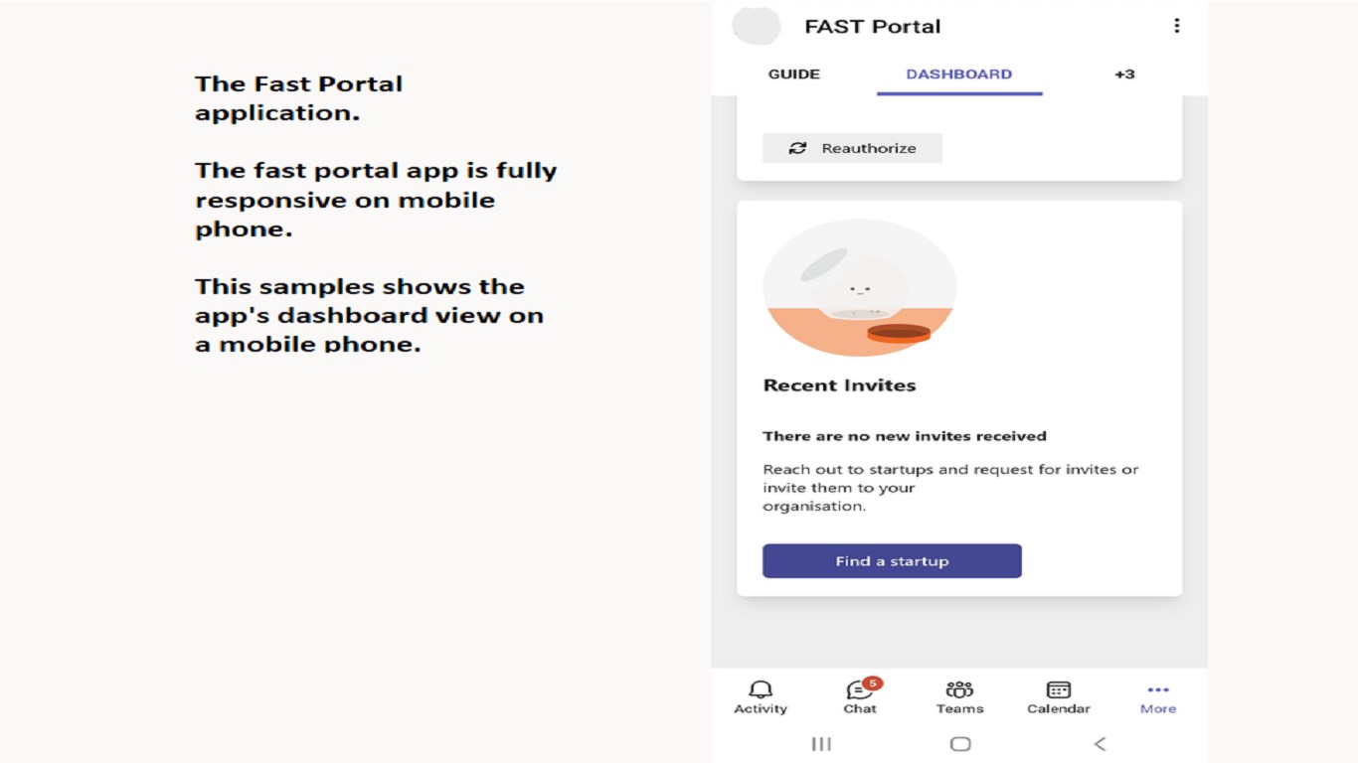Tap the Android back arrow
1358x763 pixels.
(1100, 743)
